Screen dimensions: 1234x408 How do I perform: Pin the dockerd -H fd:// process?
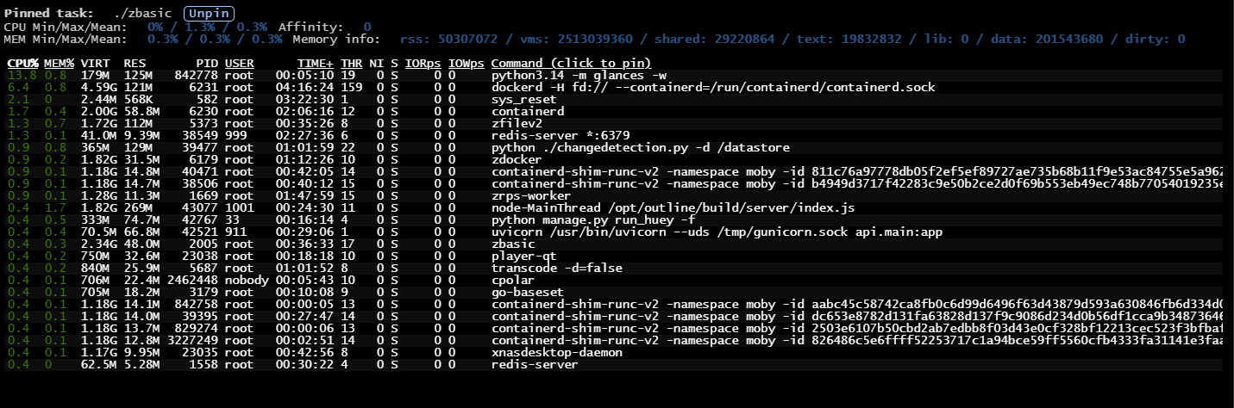pos(713,87)
